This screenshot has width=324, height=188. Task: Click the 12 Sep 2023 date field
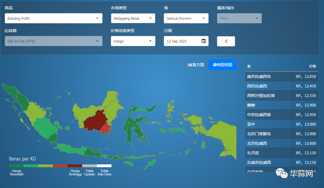[x=186, y=41]
